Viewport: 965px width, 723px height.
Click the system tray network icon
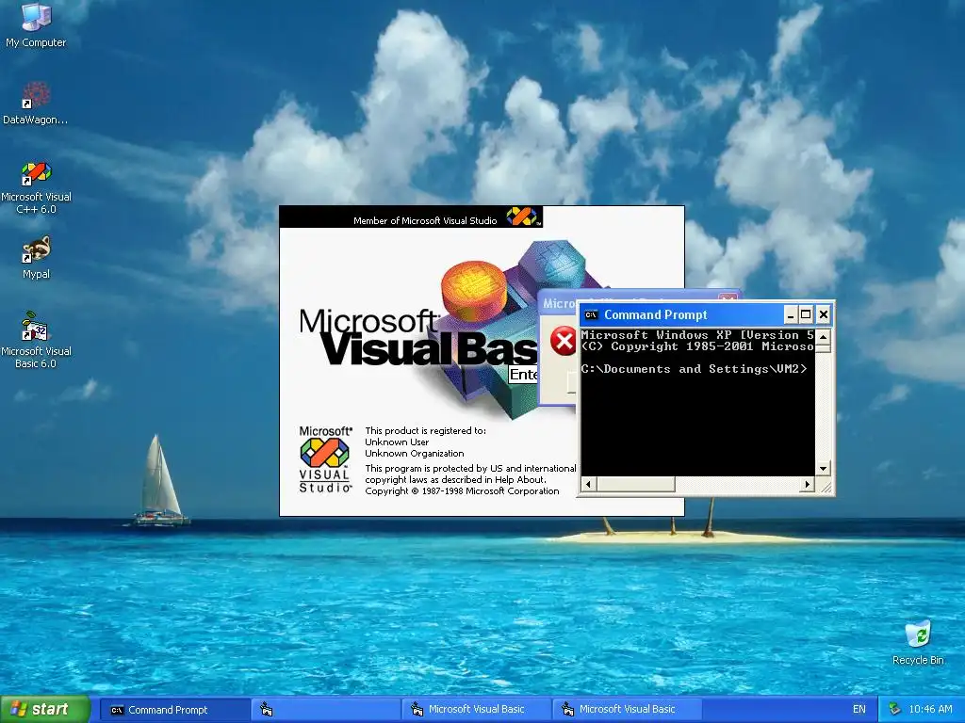[x=894, y=710]
